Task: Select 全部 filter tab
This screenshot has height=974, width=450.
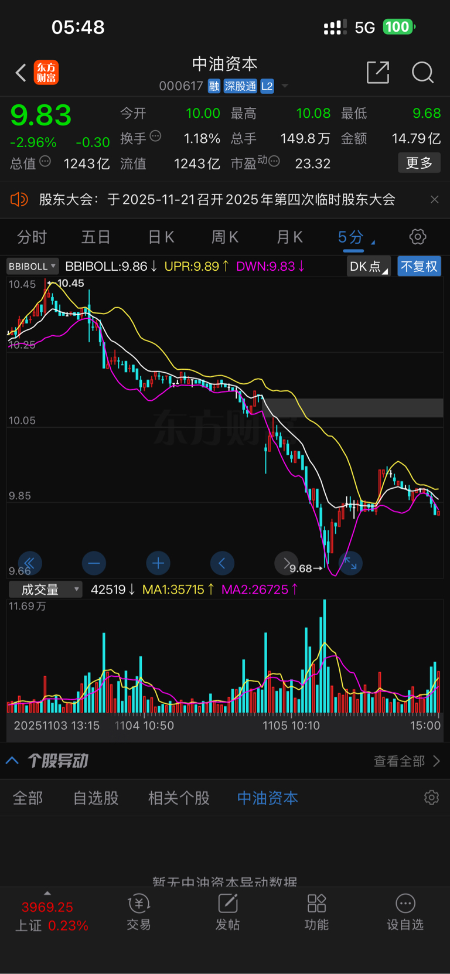Action: point(28,798)
